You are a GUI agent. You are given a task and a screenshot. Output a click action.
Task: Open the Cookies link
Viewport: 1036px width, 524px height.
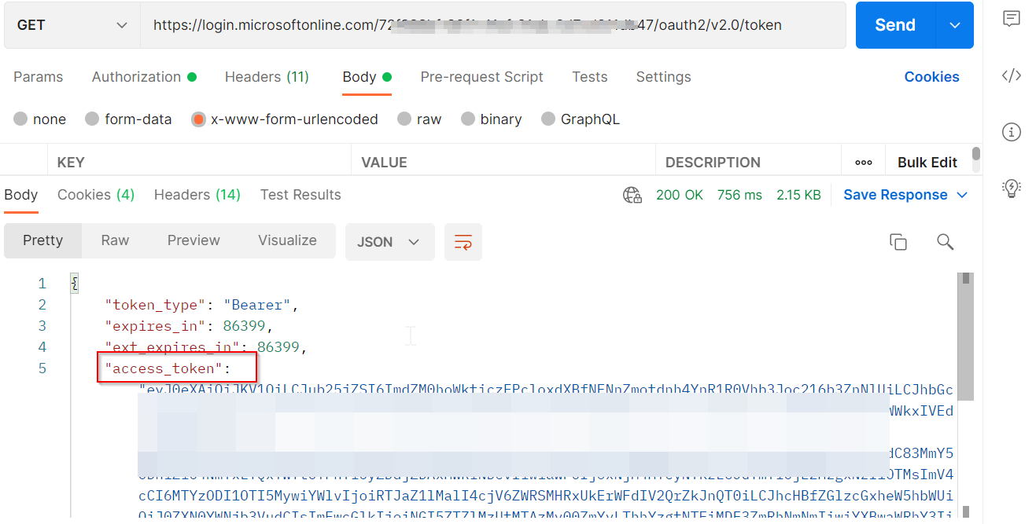click(x=931, y=77)
